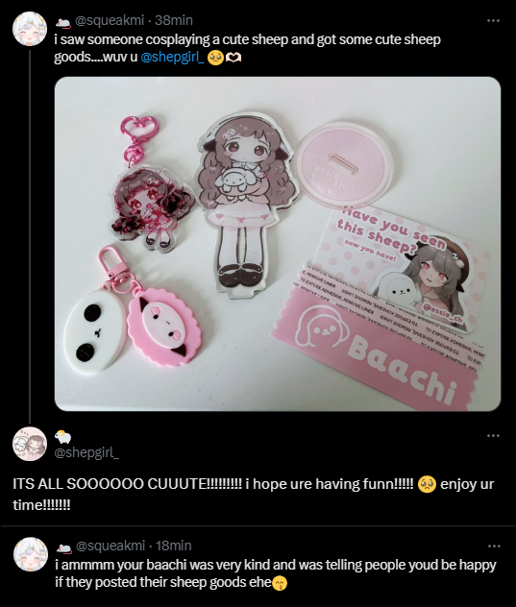Open more options for shepgirl_ reply

click(x=493, y=435)
